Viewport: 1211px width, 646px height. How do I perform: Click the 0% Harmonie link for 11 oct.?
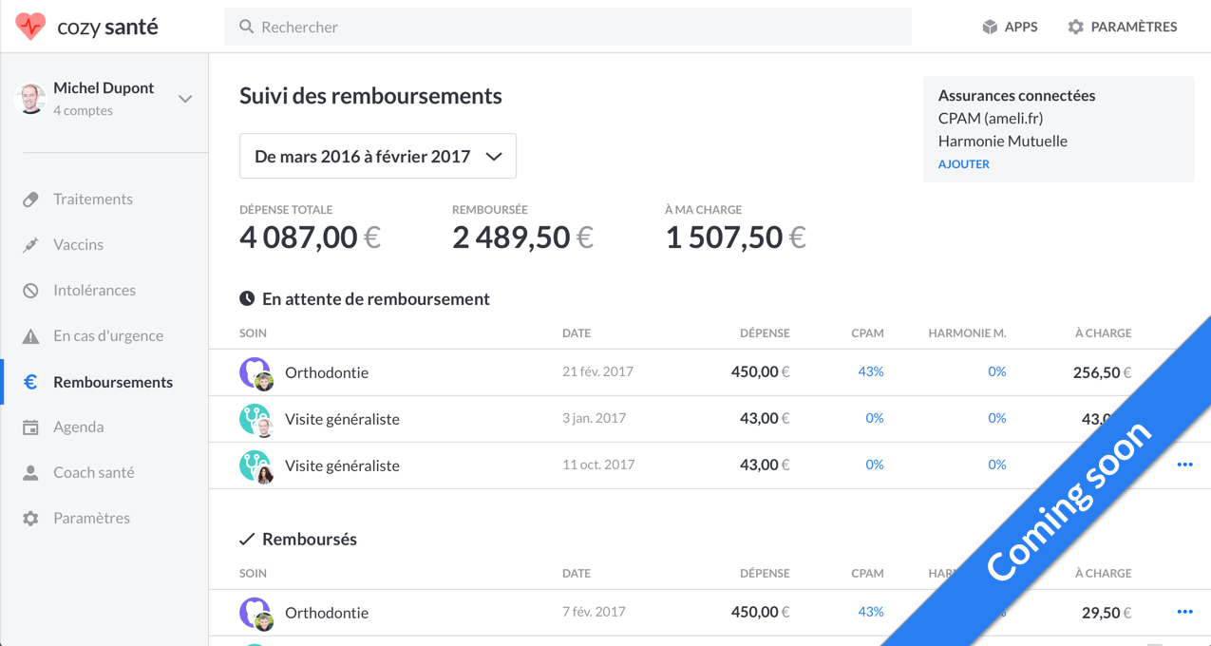tap(997, 465)
